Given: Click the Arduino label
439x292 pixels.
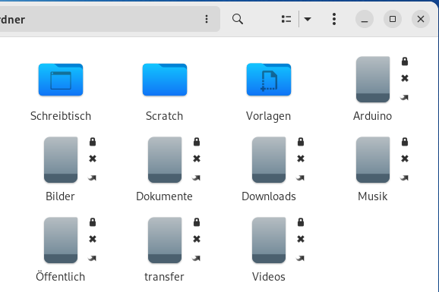Looking at the screenshot, I should [372, 116].
